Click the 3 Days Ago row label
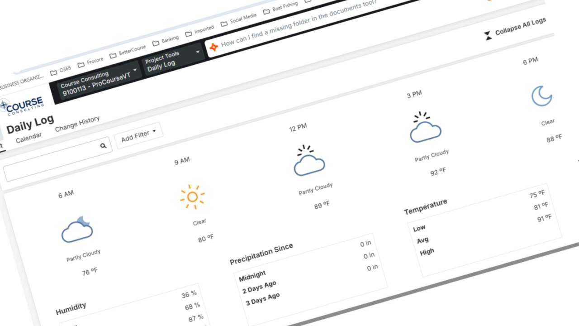 (263, 299)
